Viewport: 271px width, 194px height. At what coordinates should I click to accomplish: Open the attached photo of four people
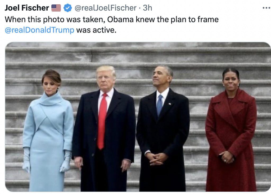[138, 117]
